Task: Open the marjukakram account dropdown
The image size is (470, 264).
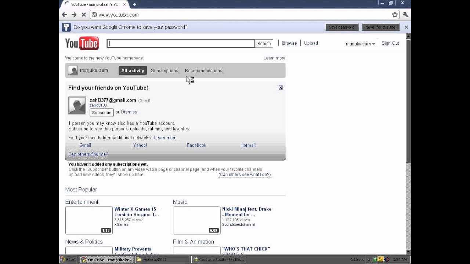Action: [x=360, y=44]
